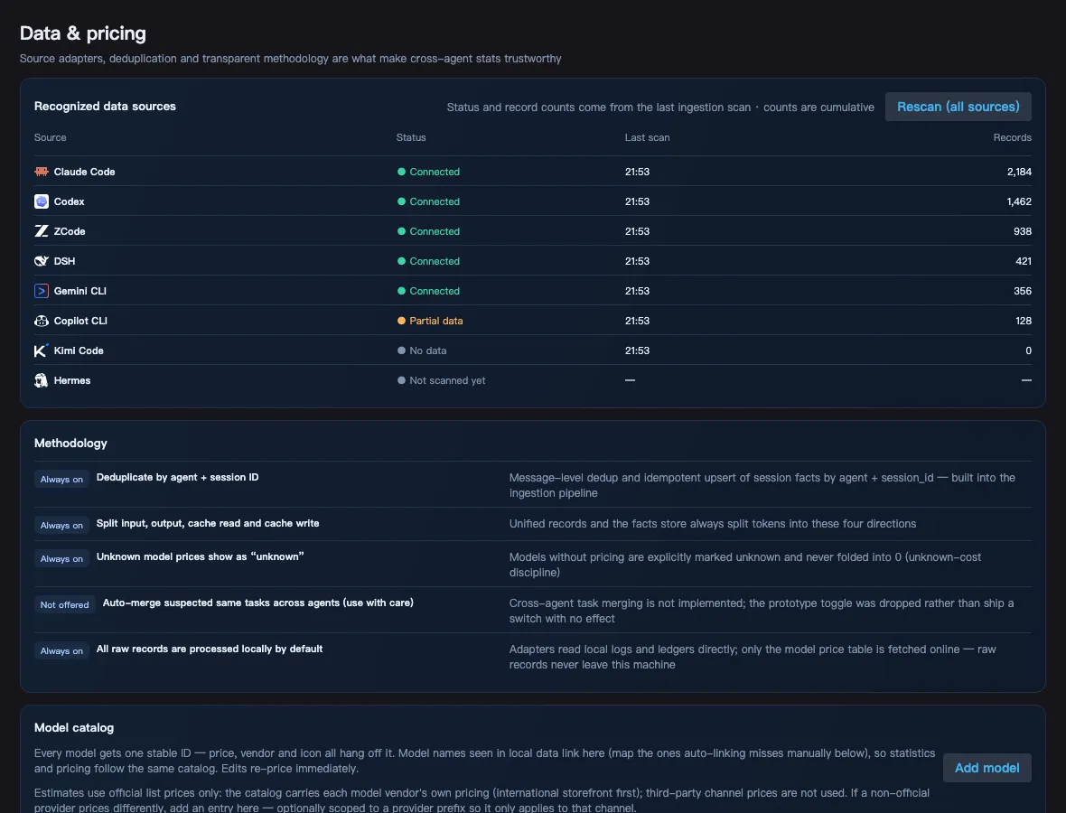The width and height of the screenshot is (1066, 813).
Task: Select the Copilot CLI source name
Action: click(x=80, y=321)
